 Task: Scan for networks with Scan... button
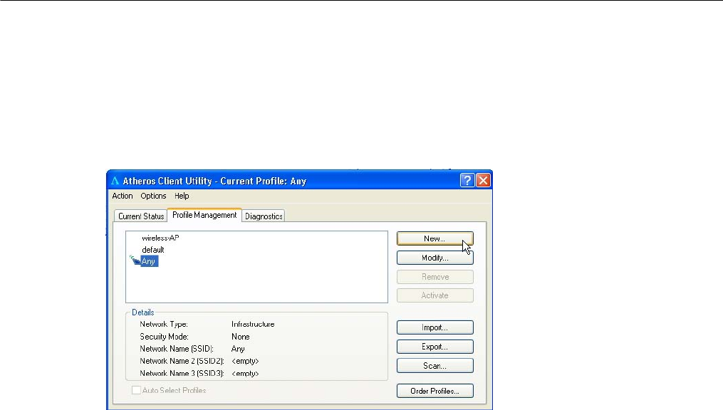tap(435, 366)
